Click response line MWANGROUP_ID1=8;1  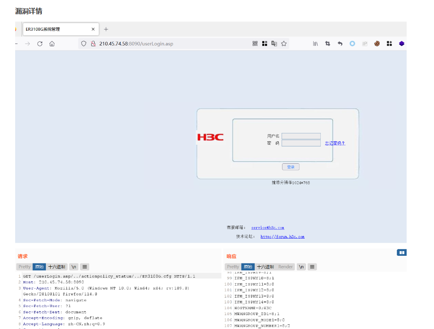257,314
